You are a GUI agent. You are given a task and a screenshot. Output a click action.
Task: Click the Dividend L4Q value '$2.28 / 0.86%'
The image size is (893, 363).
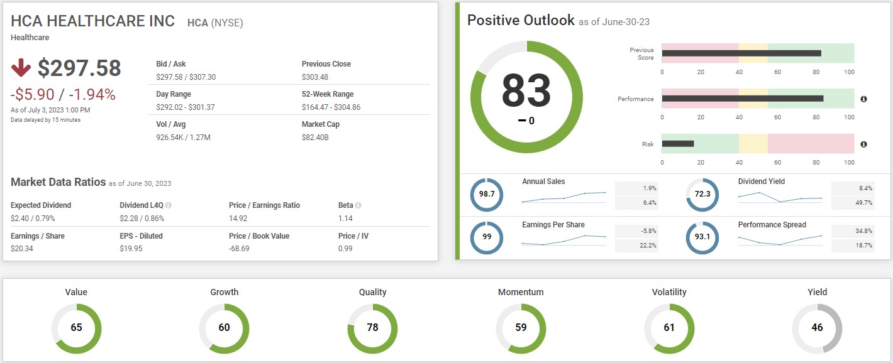[x=141, y=219]
